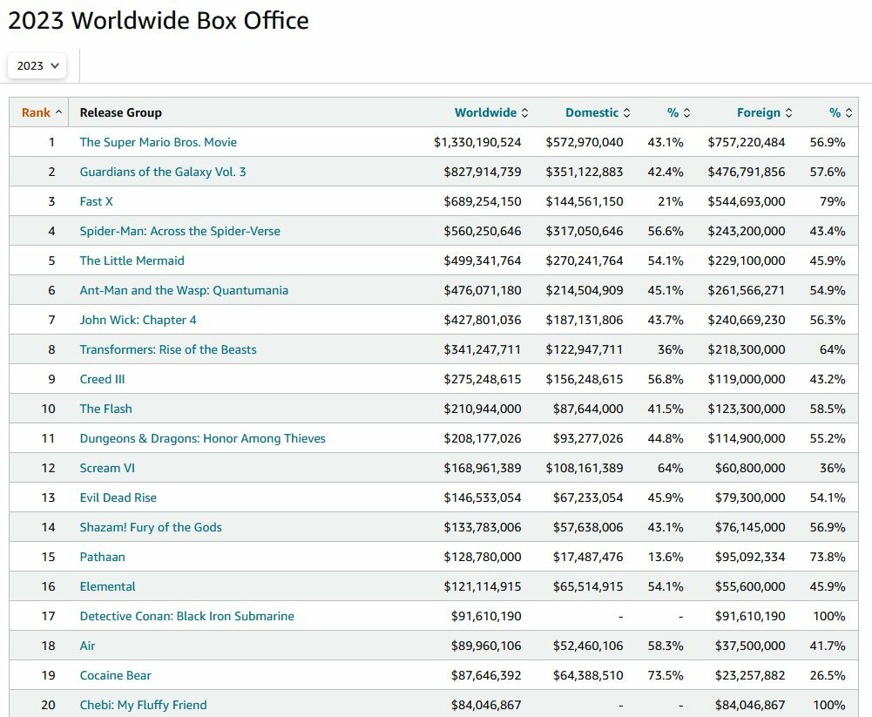Open the Evil Dead Rise link
Image resolution: width=872 pixels, height=717 pixels.
point(118,497)
